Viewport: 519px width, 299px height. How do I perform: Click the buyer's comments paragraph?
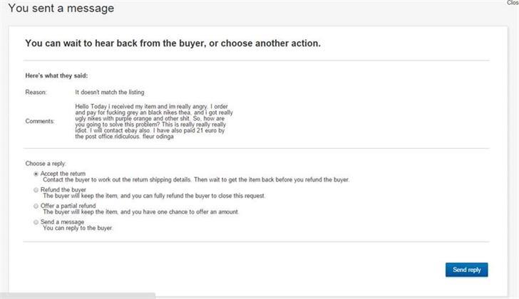pos(154,121)
